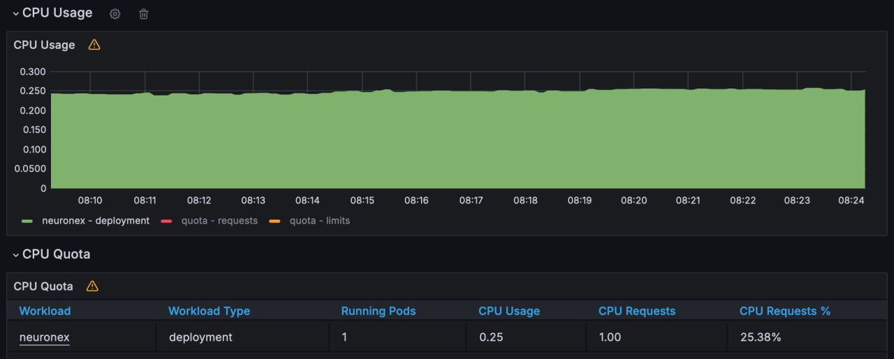Image resolution: width=894 pixels, height=359 pixels.
Task: Toggle quota - limits series in legend
Action: (319, 221)
